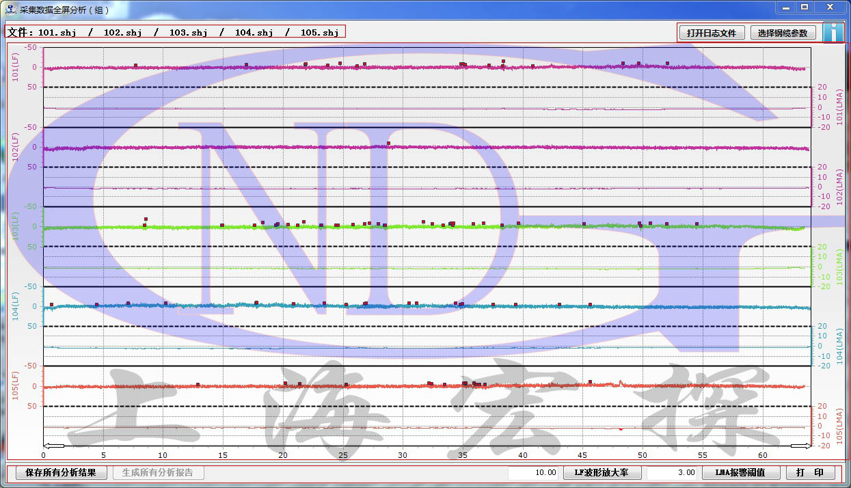Select the highest marker above the 103 waveform

click(x=146, y=219)
